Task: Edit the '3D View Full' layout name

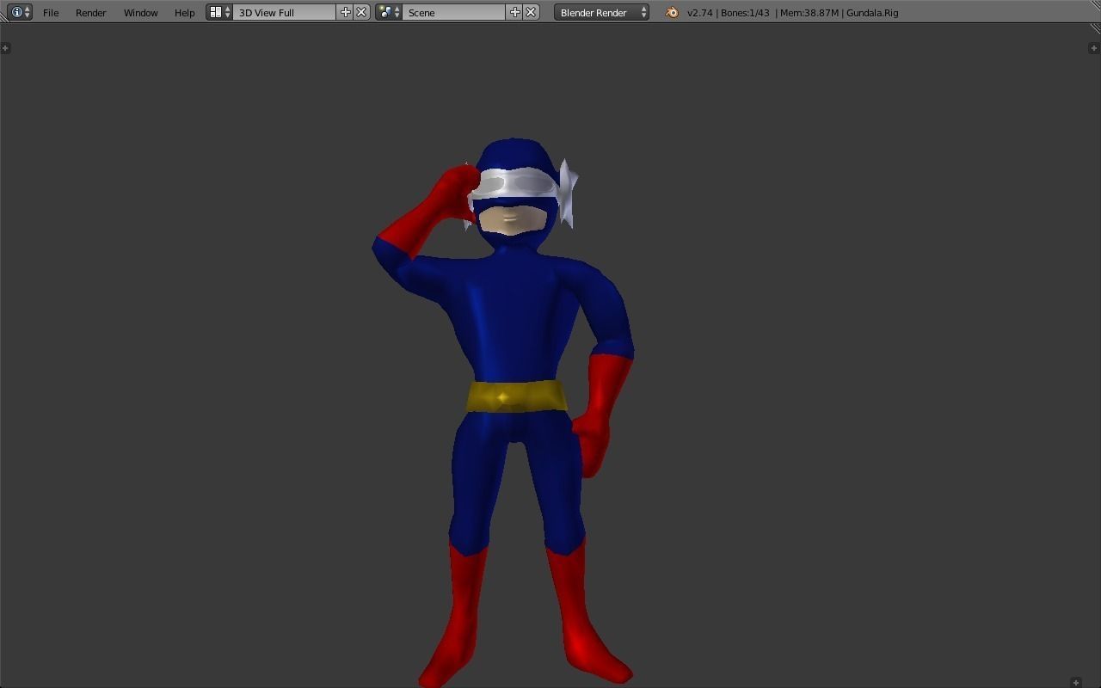Action: tap(285, 12)
